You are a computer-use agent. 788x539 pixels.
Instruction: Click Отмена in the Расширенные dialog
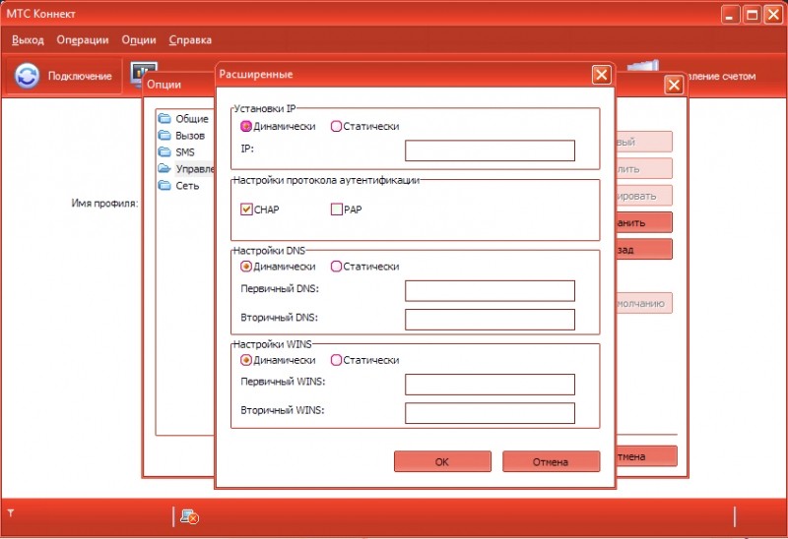(551, 461)
